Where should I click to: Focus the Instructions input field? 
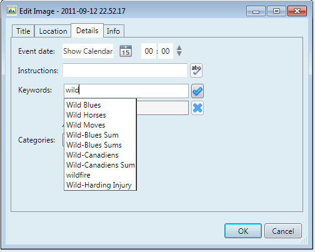point(125,70)
